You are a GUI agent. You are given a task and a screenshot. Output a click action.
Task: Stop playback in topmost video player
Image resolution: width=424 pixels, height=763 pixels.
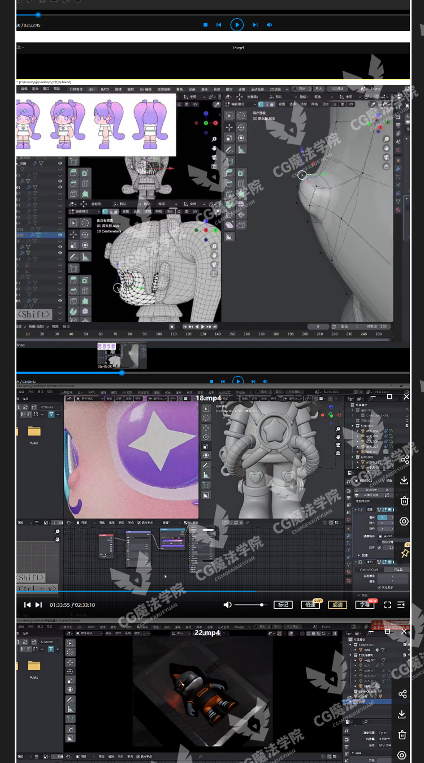click(205, 25)
